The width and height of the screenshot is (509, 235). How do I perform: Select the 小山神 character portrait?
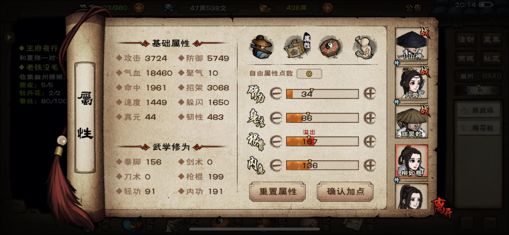click(x=412, y=44)
